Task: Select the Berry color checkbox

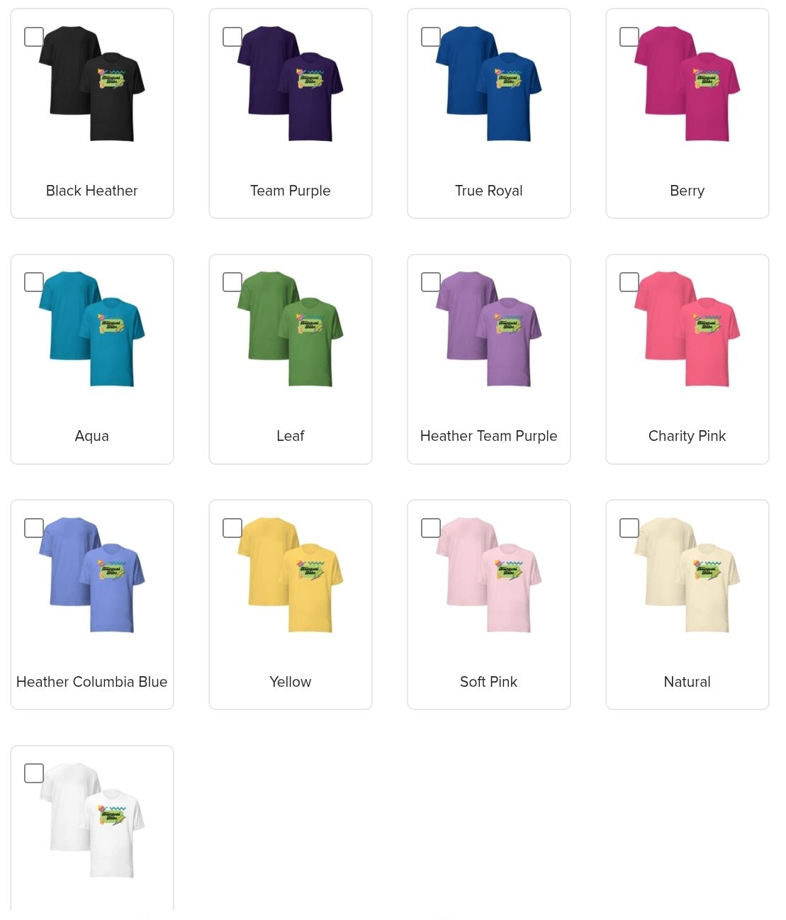Action: [629, 37]
